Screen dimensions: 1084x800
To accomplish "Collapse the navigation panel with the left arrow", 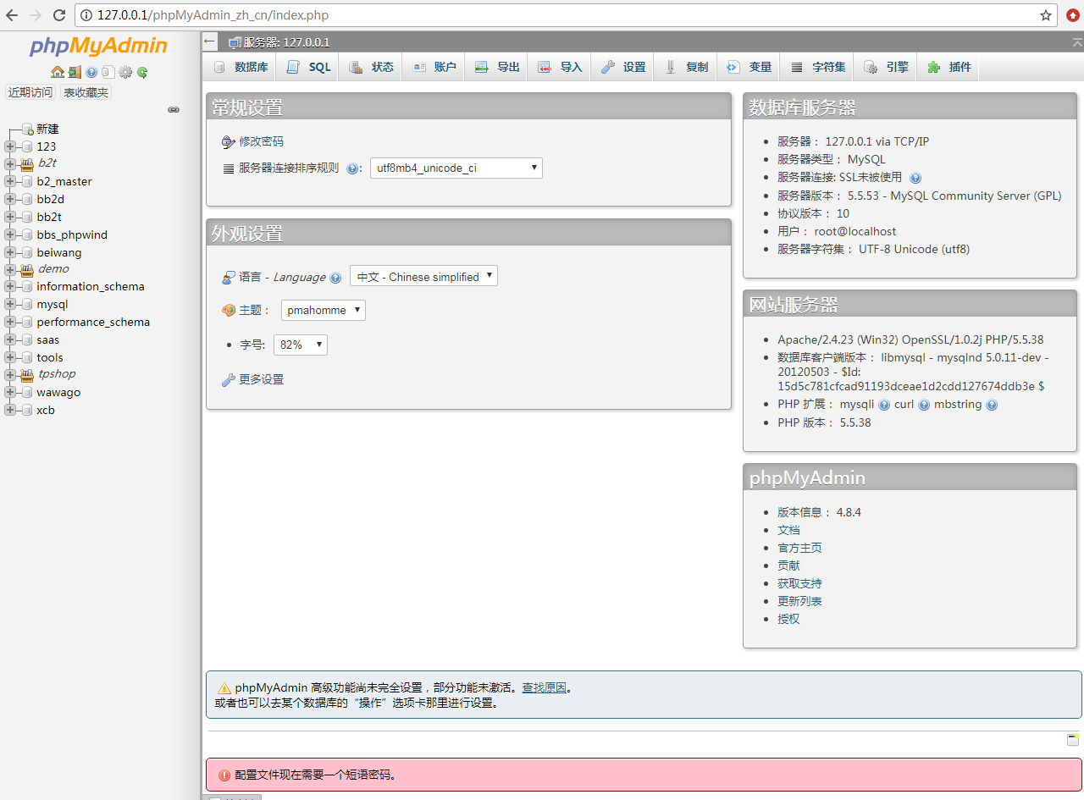I will click(x=208, y=41).
